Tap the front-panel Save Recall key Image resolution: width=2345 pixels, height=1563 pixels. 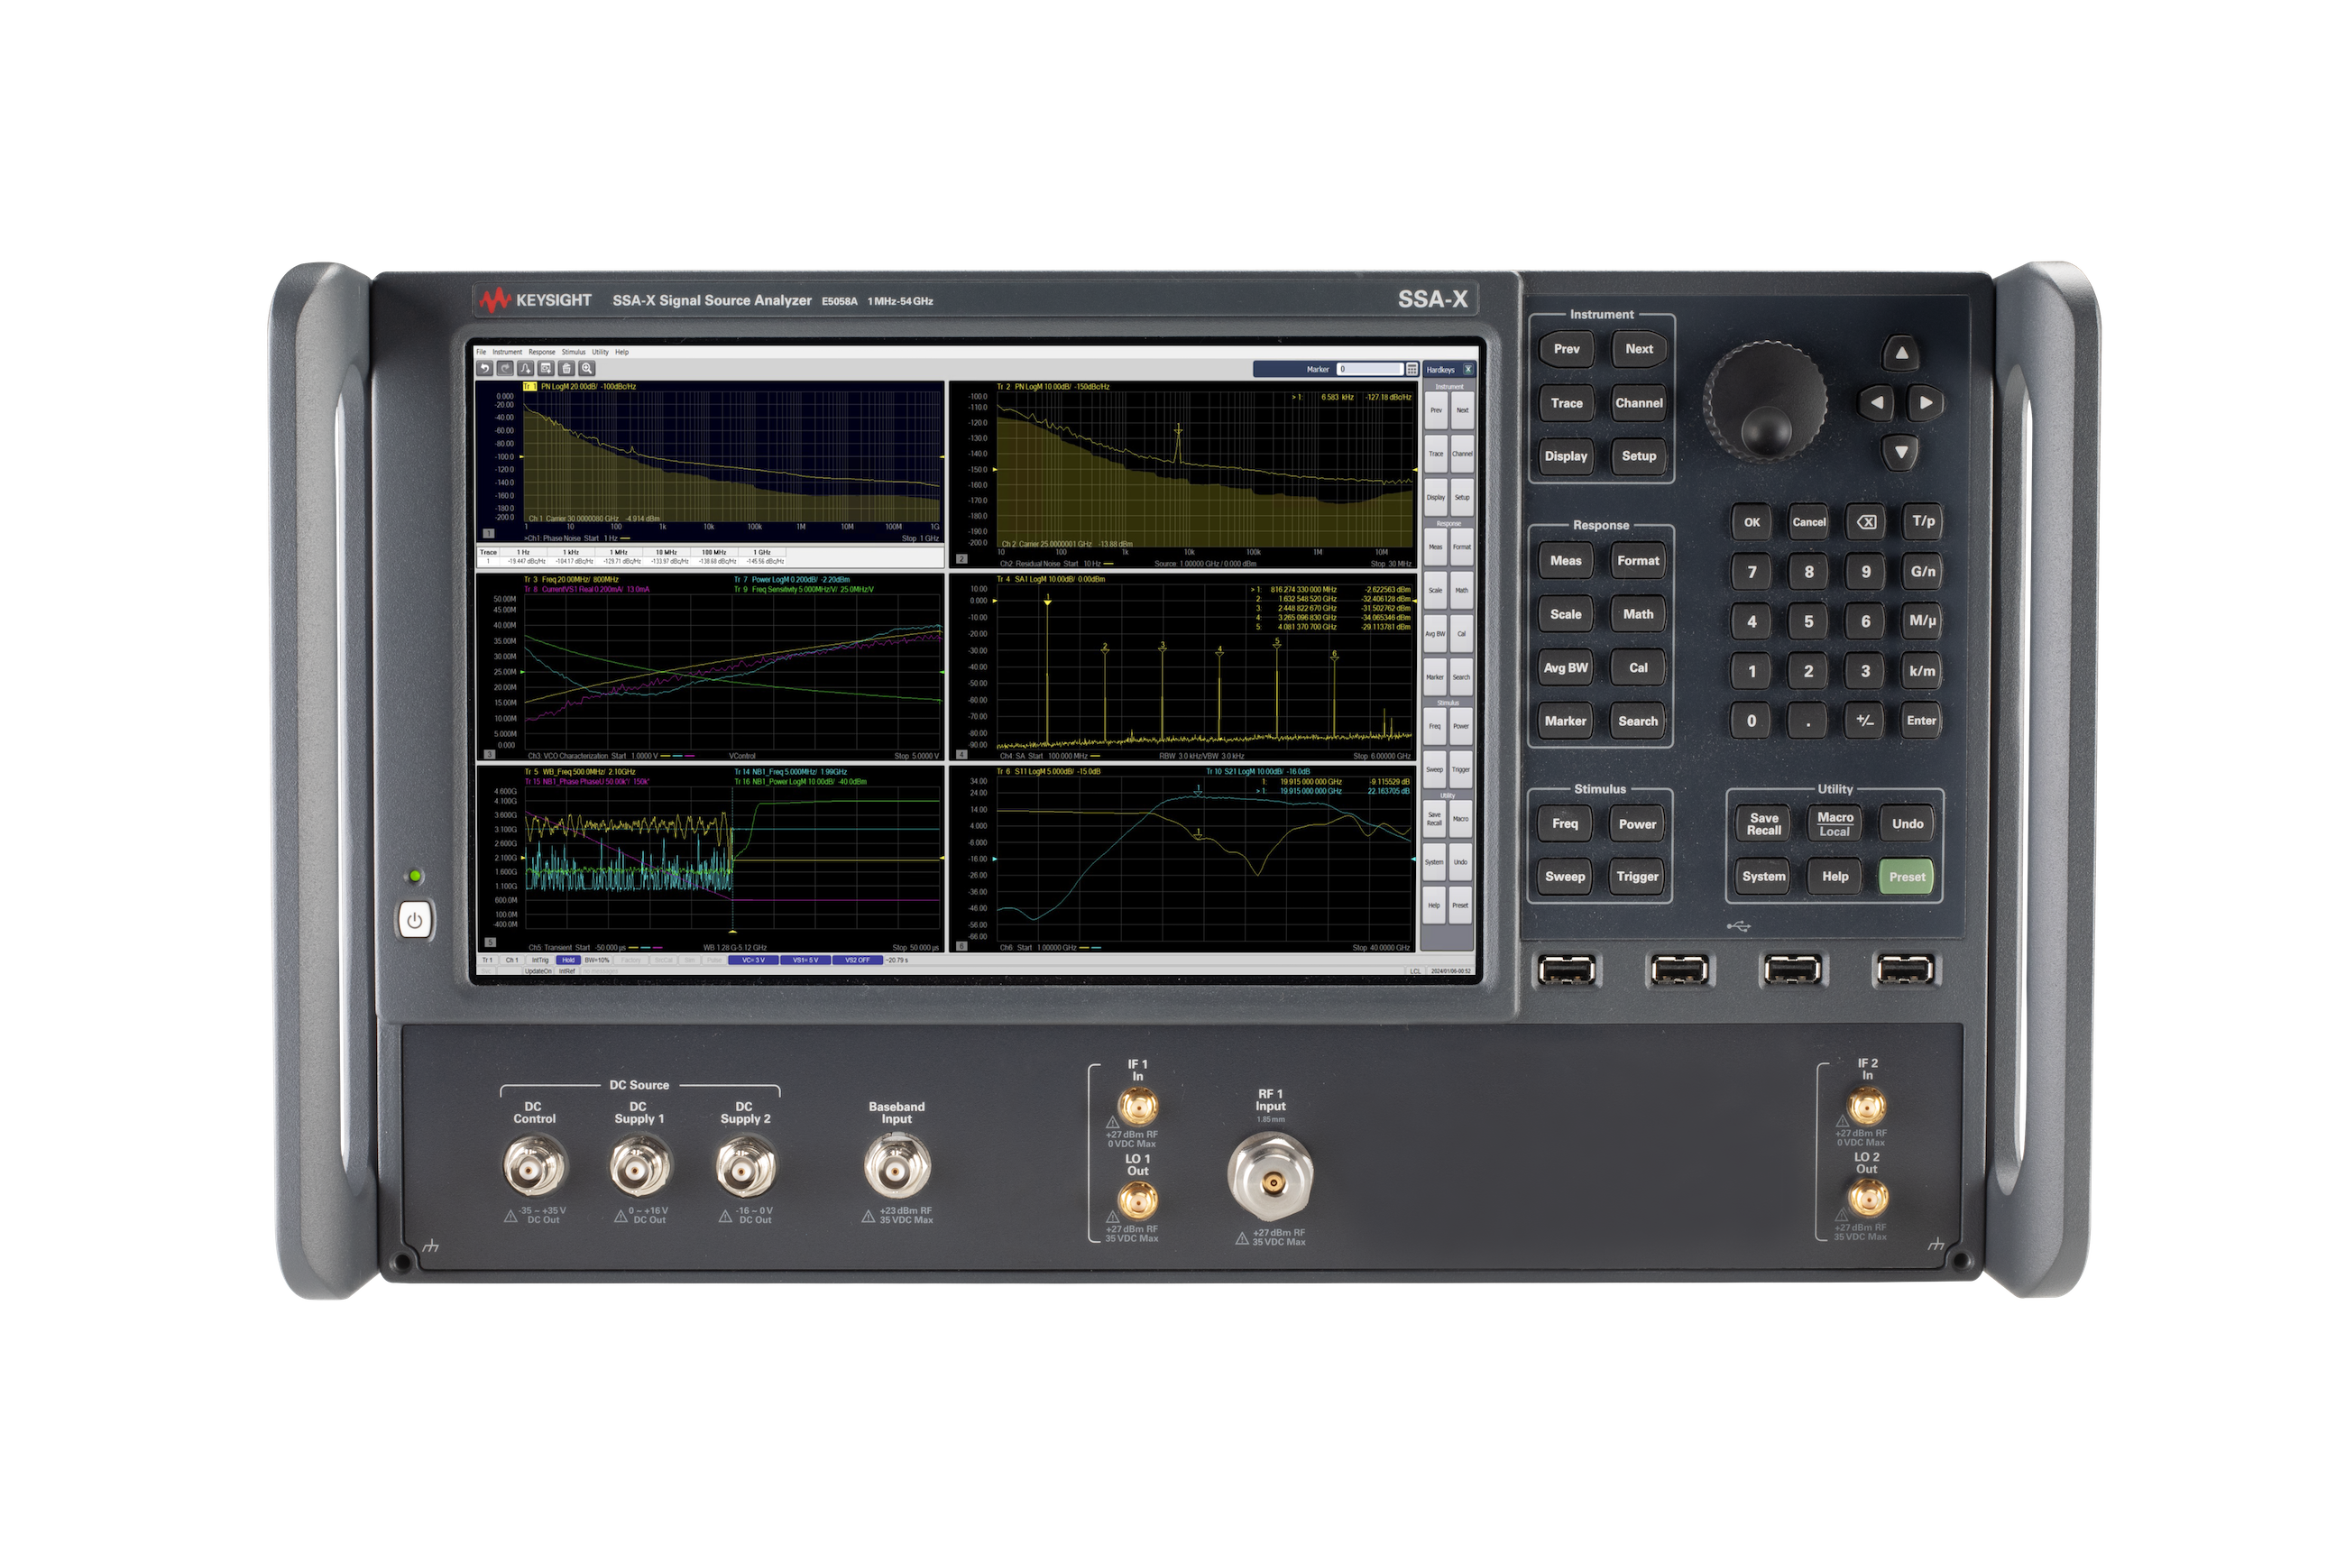[1763, 823]
